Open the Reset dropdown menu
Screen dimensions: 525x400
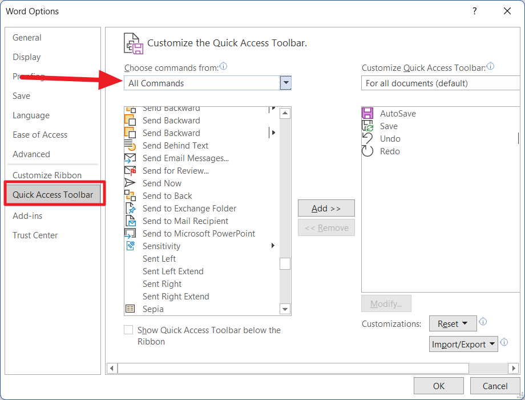[453, 323]
